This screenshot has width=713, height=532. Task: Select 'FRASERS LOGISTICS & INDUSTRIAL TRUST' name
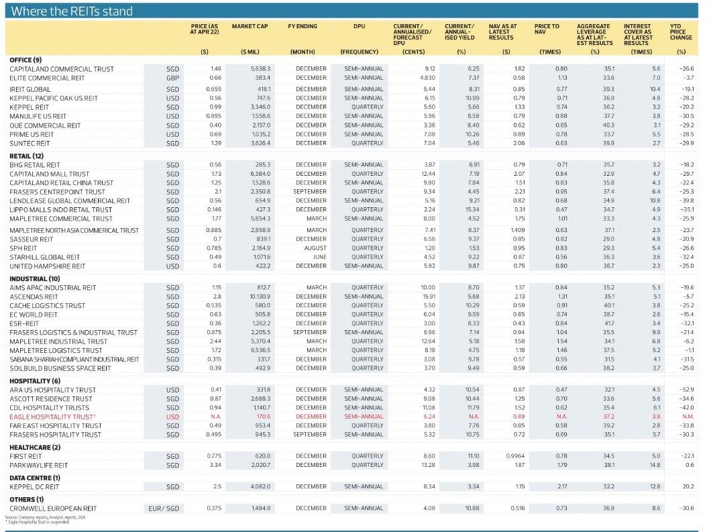tap(73, 333)
